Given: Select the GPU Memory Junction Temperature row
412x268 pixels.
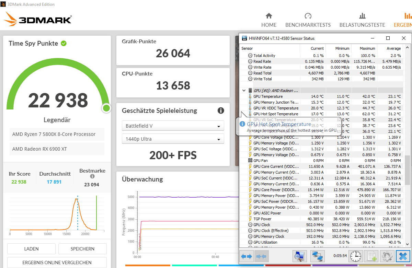Looking at the screenshot, I should point(321,102).
